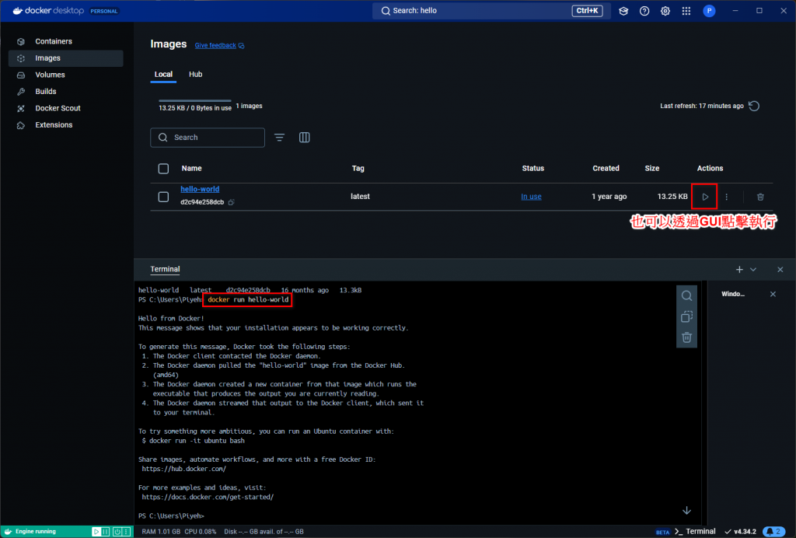Open the Learning center icon

tap(623, 11)
